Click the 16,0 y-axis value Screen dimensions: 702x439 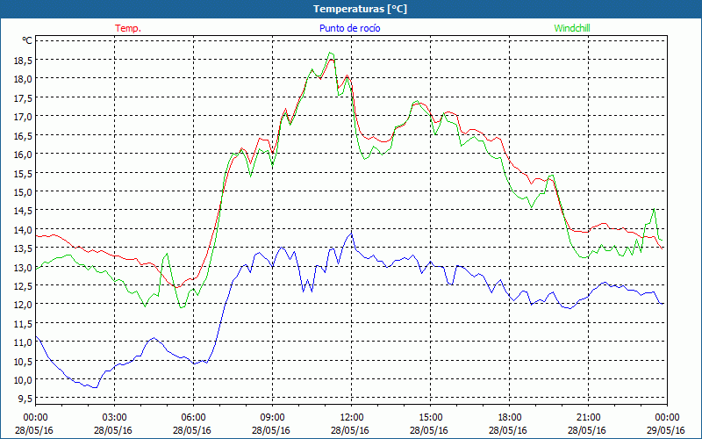[25, 154]
